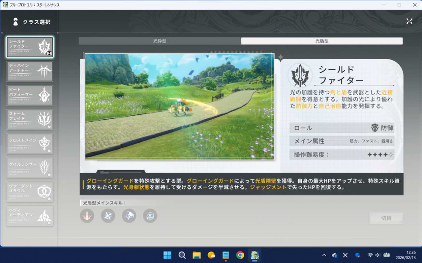This screenshot has width=422, height=263.
Task: Choose the ディバインアーチャー class
Action: point(30,71)
